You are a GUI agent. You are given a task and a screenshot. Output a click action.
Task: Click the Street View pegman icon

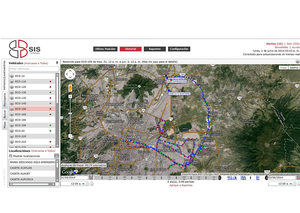(70, 88)
